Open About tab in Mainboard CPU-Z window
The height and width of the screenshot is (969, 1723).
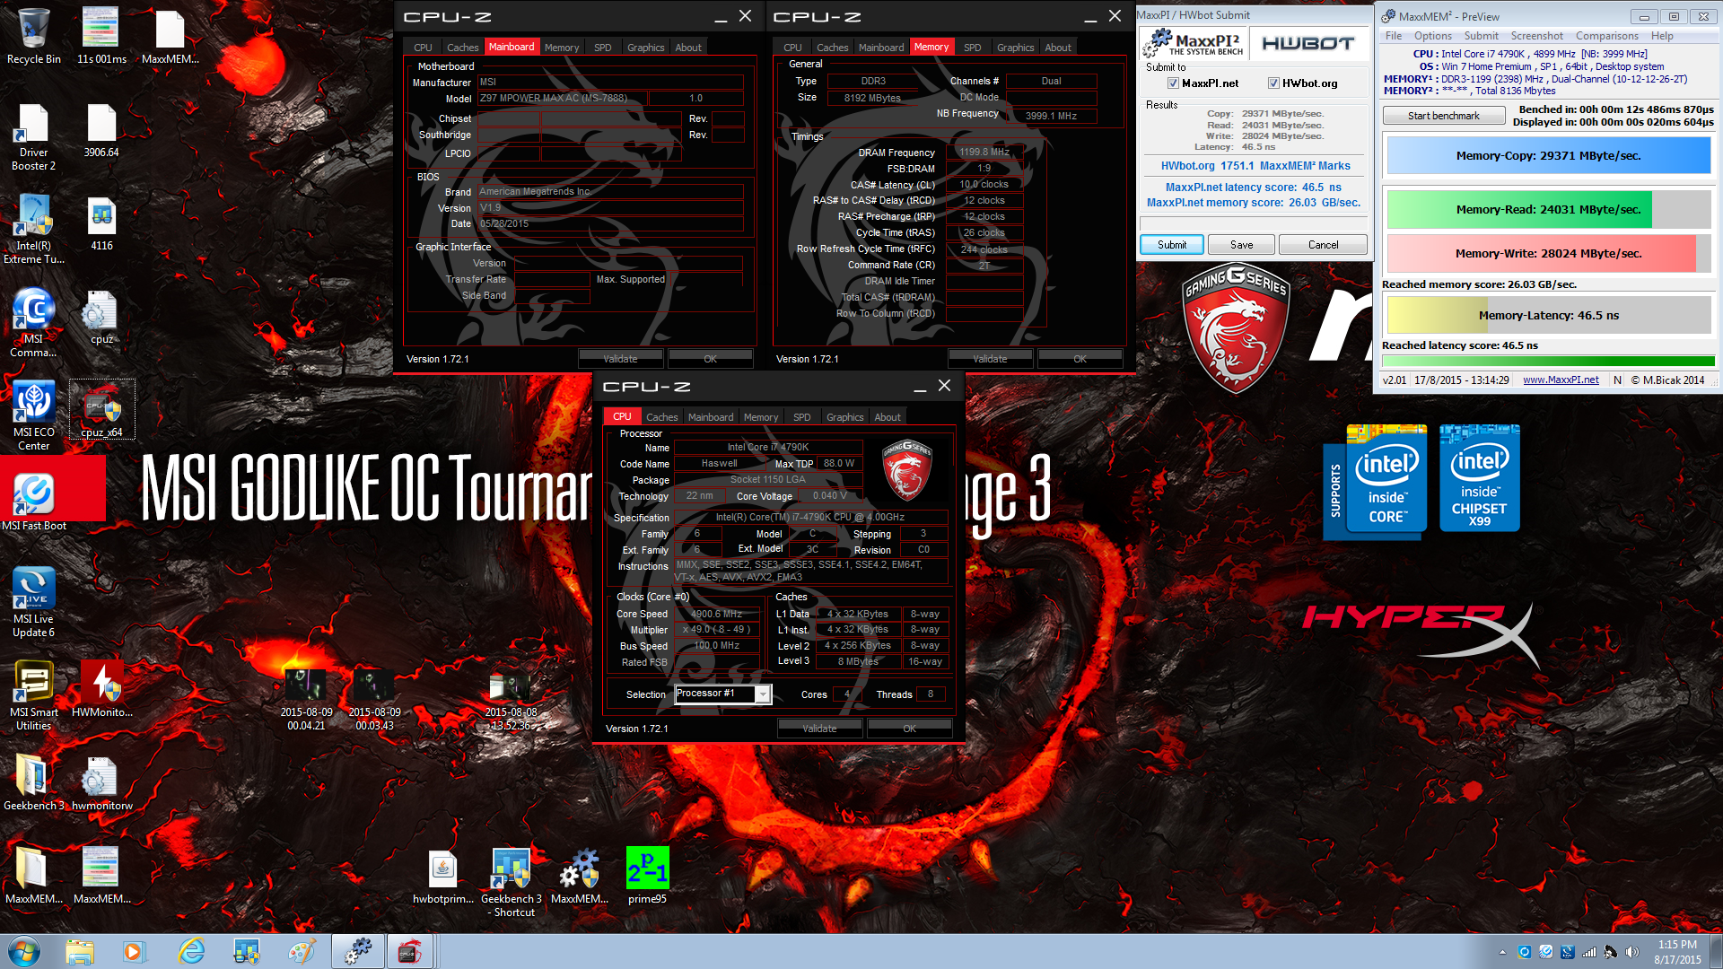pos(688,48)
